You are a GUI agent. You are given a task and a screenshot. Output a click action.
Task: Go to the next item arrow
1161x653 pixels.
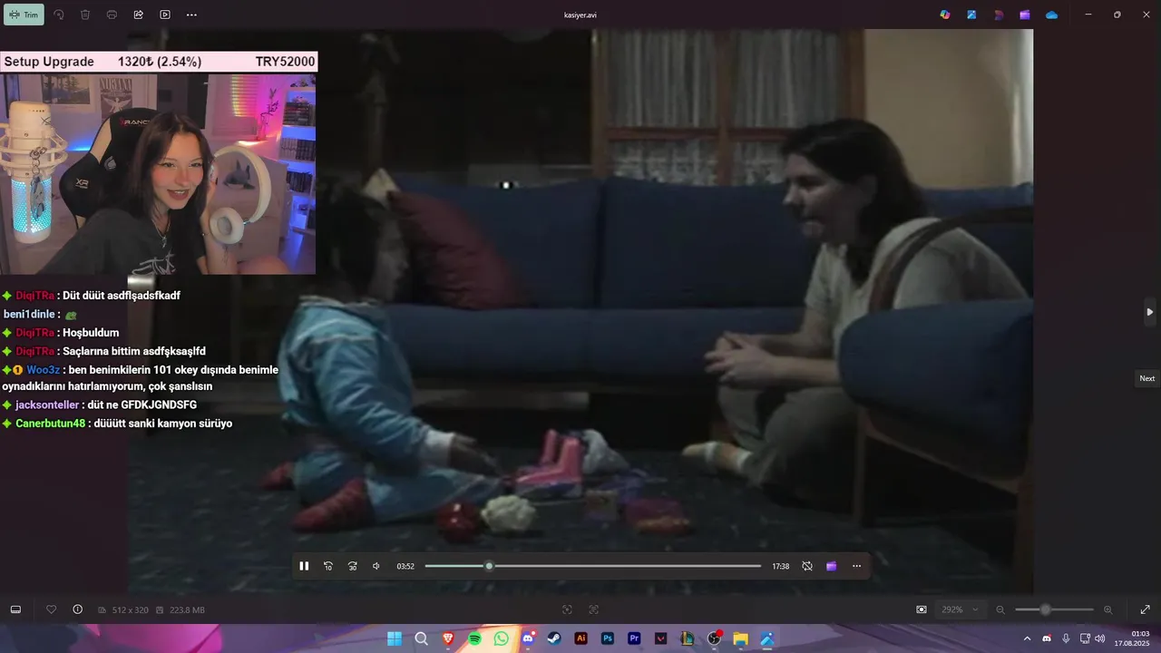pyautogui.click(x=1149, y=312)
